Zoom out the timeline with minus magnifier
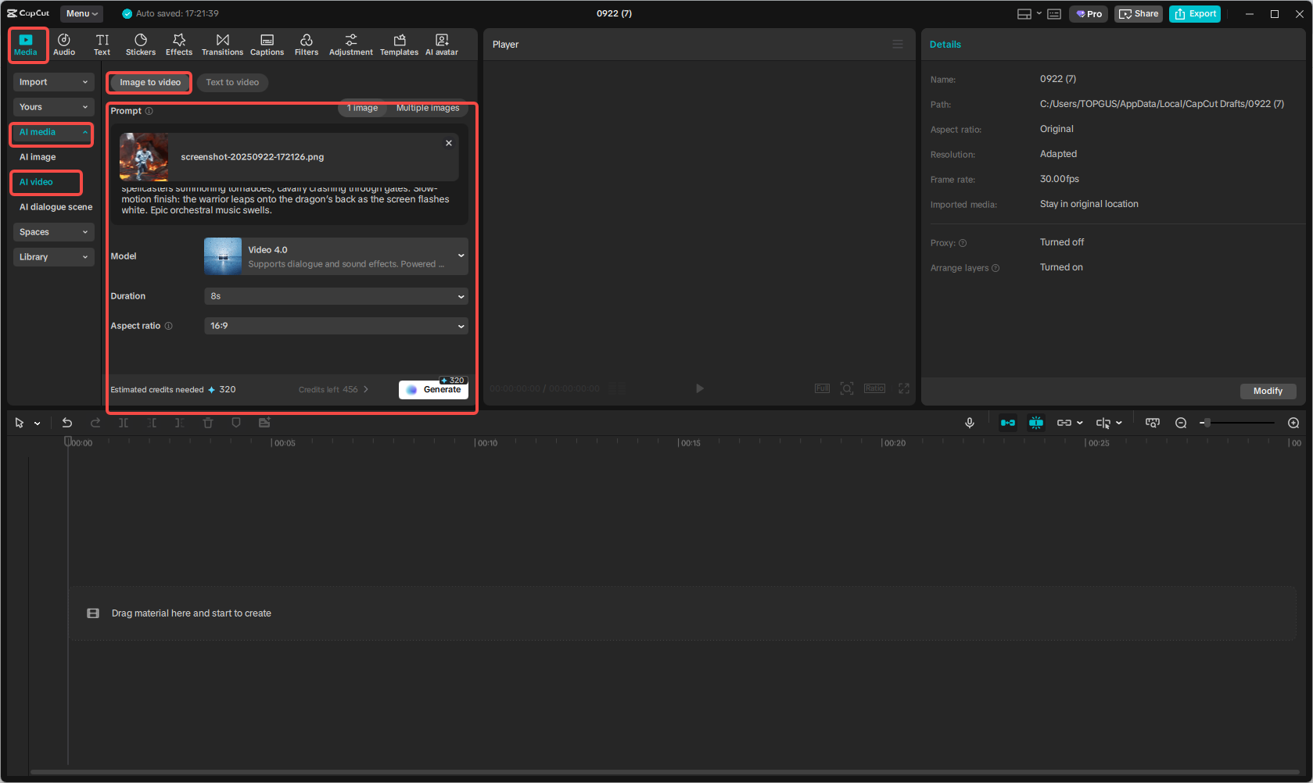This screenshot has height=783, width=1313. (1181, 423)
